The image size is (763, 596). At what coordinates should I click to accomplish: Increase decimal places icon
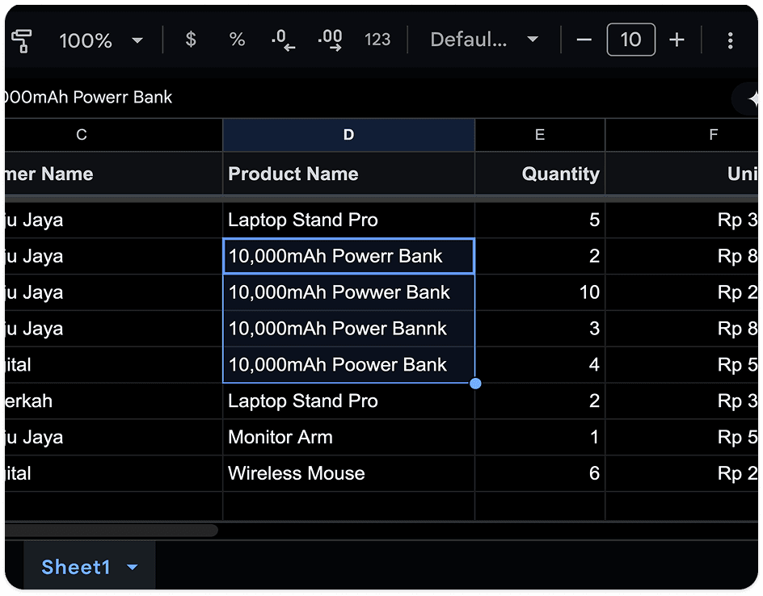(x=330, y=40)
